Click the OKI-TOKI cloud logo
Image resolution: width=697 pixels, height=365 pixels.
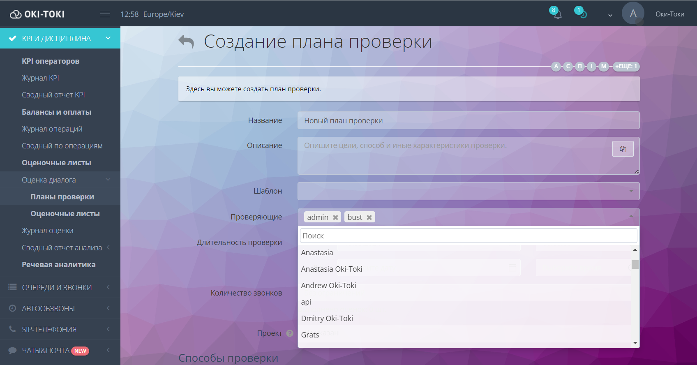37,14
